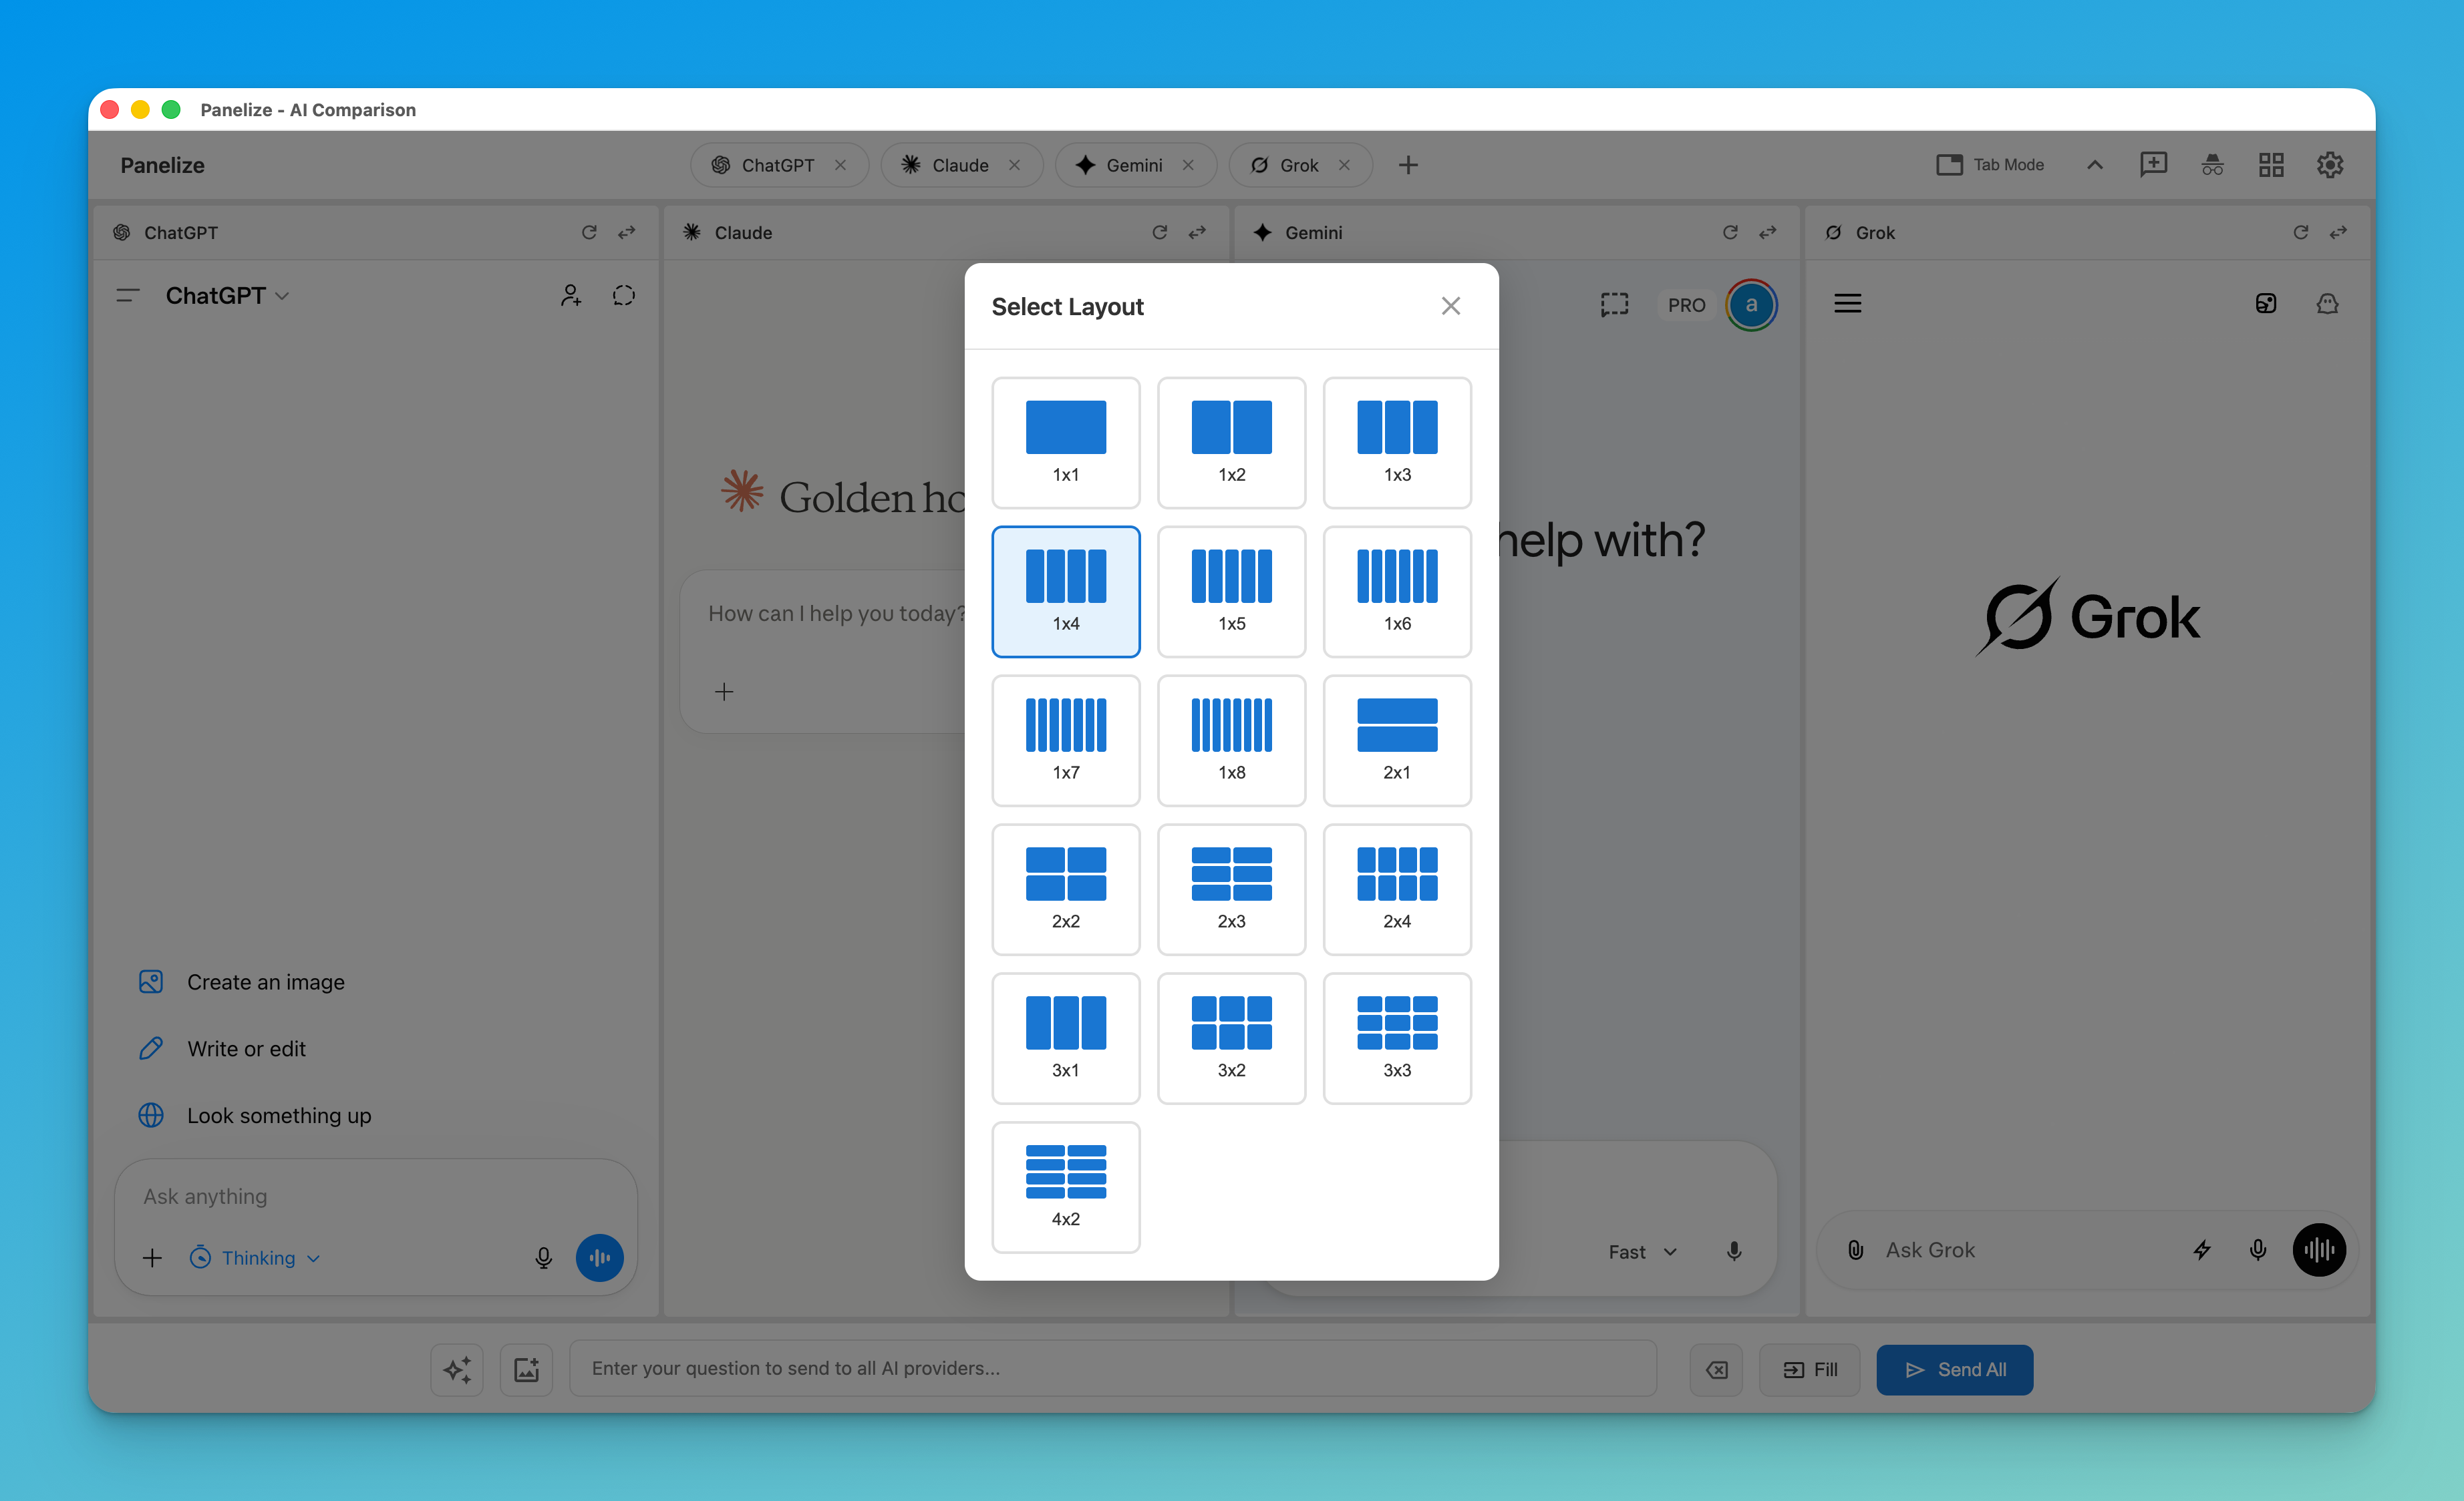Image resolution: width=2464 pixels, height=1501 pixels.
Task: Open the Thinking mode dropdown
Action: (255, 1257)
